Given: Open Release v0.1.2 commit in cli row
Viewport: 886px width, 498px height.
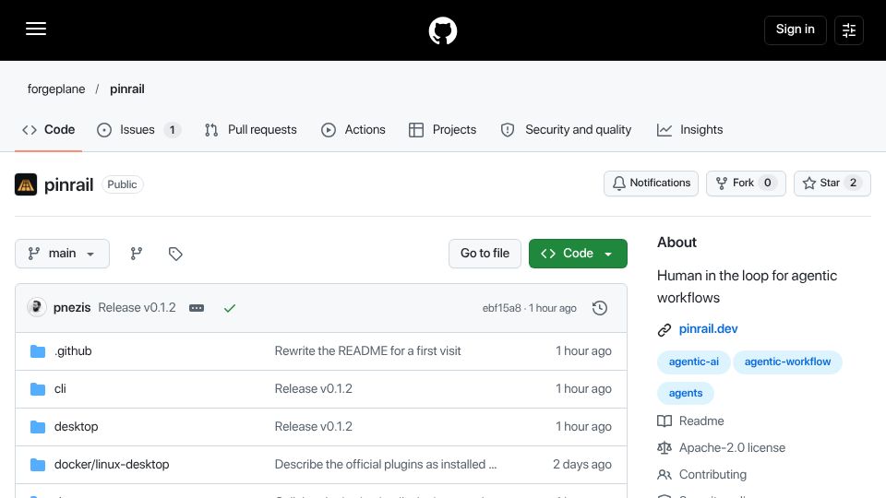Looking at the screenshot, I should [314, 389].
